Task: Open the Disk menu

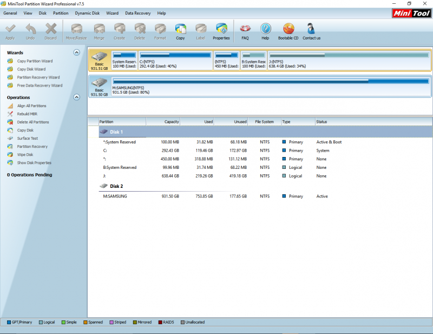Action: coord(43,13)
